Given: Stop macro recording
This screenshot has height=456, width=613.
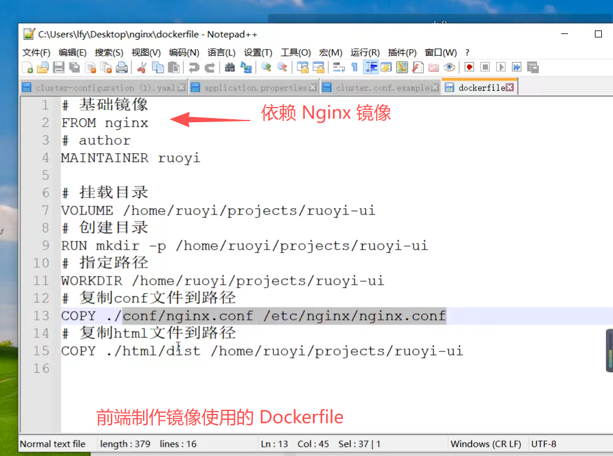Looking at the screenshot, I should pyautogui.click(x=485, y=67).
